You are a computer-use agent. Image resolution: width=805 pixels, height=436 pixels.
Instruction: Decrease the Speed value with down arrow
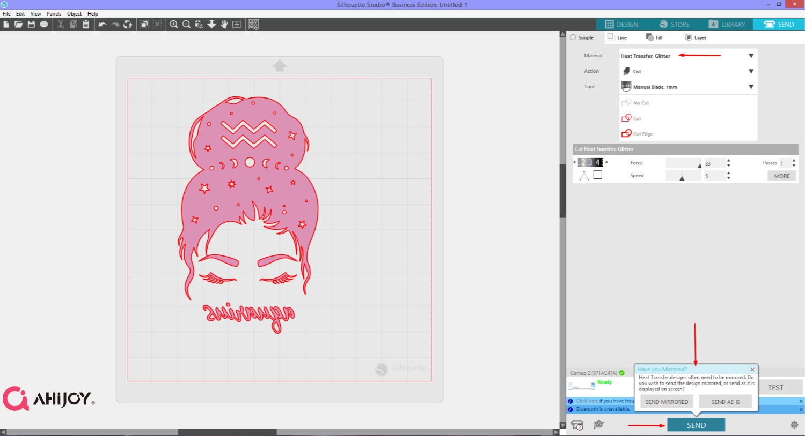point(728,178)
